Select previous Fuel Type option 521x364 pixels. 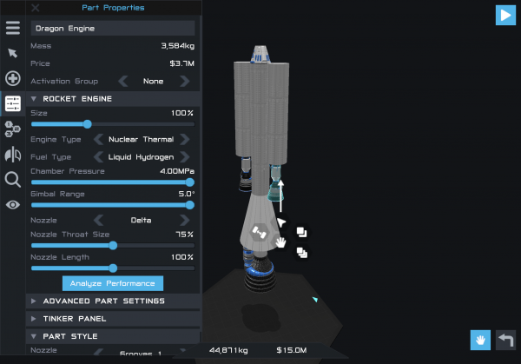(98, 157)
